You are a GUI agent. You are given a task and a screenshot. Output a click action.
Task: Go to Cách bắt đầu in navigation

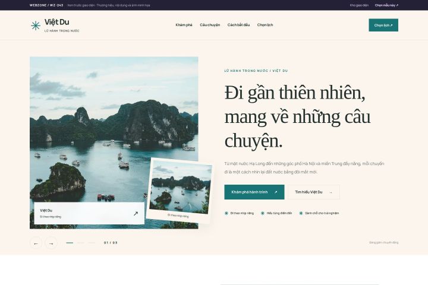click(238, 25)
